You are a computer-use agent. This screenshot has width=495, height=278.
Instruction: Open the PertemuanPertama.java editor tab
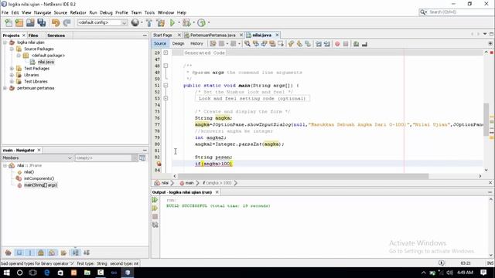pyautogui.click(x=213, y=35)
